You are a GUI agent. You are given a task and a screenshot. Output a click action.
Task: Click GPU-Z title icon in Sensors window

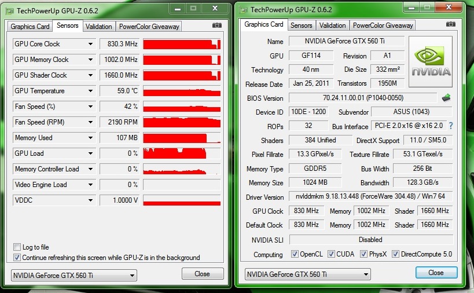click(x=10, y=11)
